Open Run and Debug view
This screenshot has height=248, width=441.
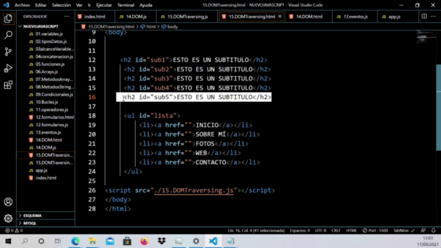click(8, 68)
